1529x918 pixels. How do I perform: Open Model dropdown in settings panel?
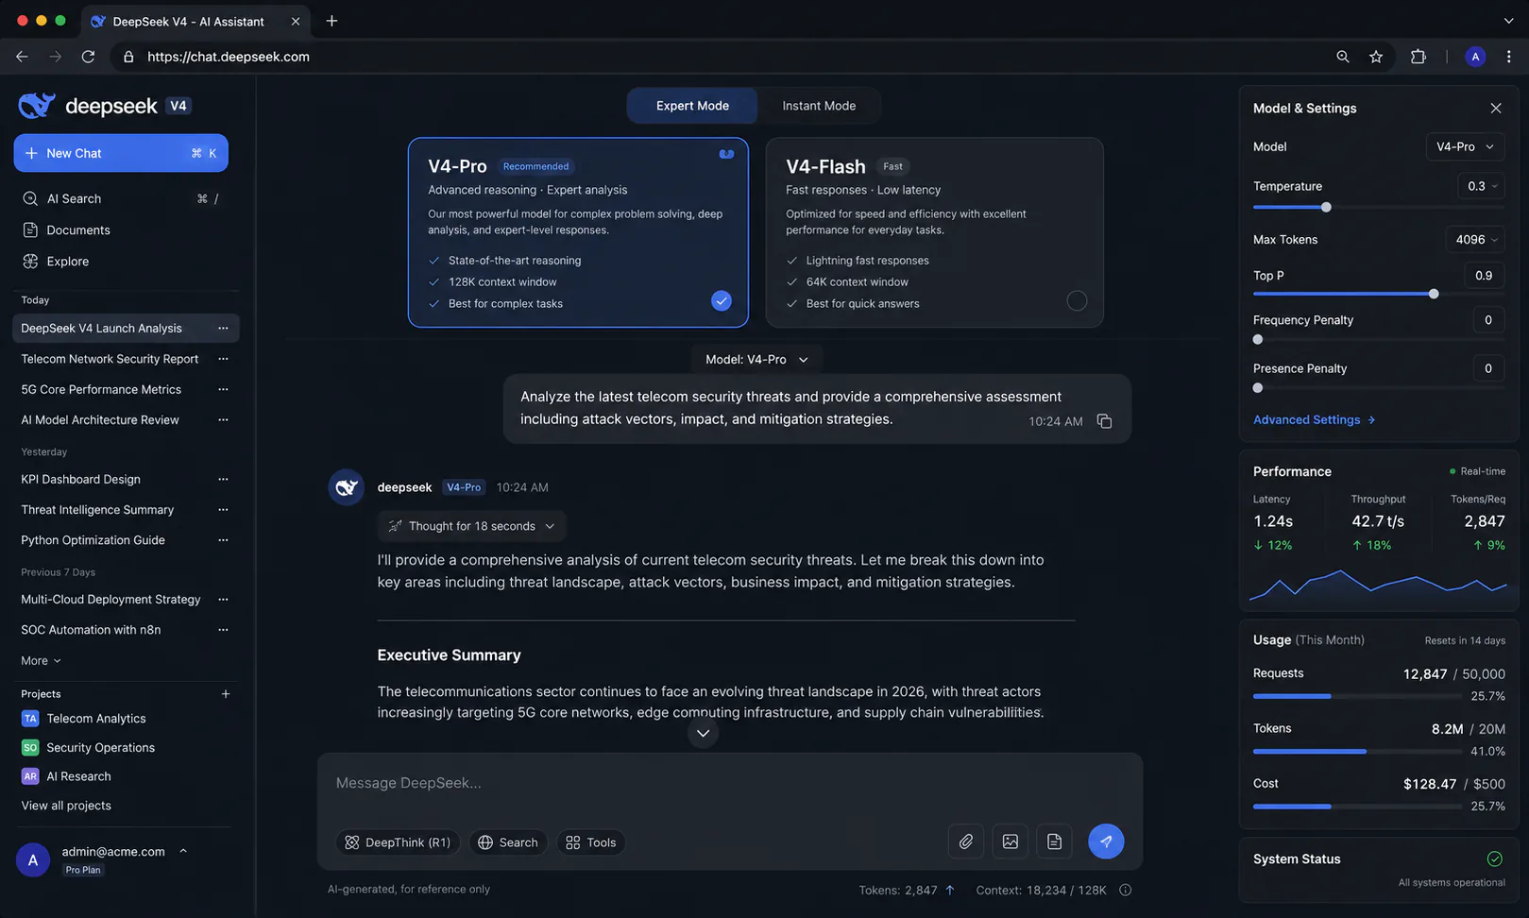tap(1465, 146)
